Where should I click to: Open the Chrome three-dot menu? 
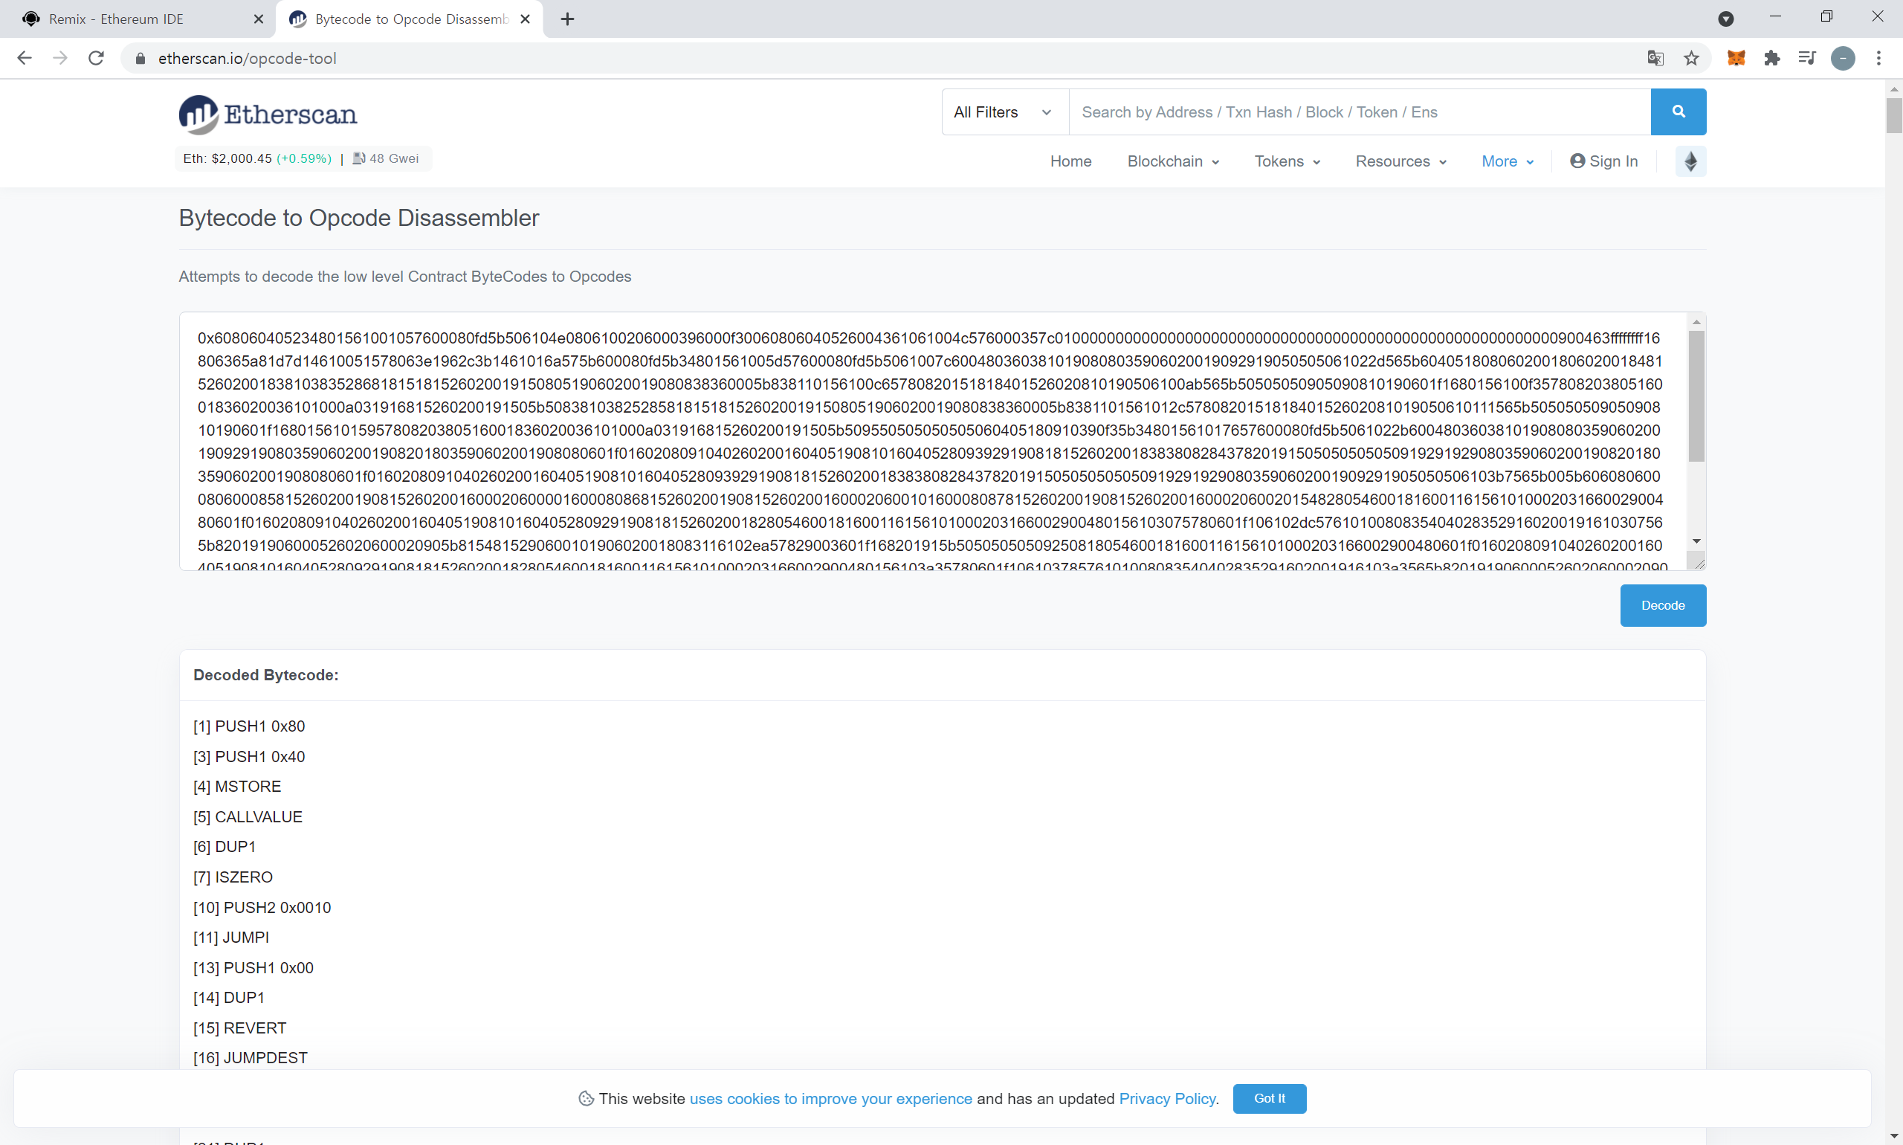click(1878, 59)
